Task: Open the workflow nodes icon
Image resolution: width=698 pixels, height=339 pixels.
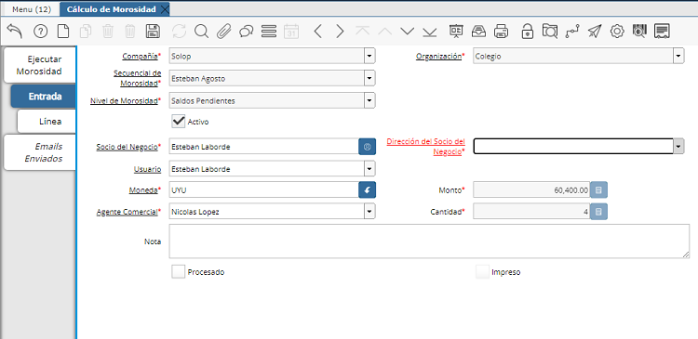Action: click(x=572, y=31)
